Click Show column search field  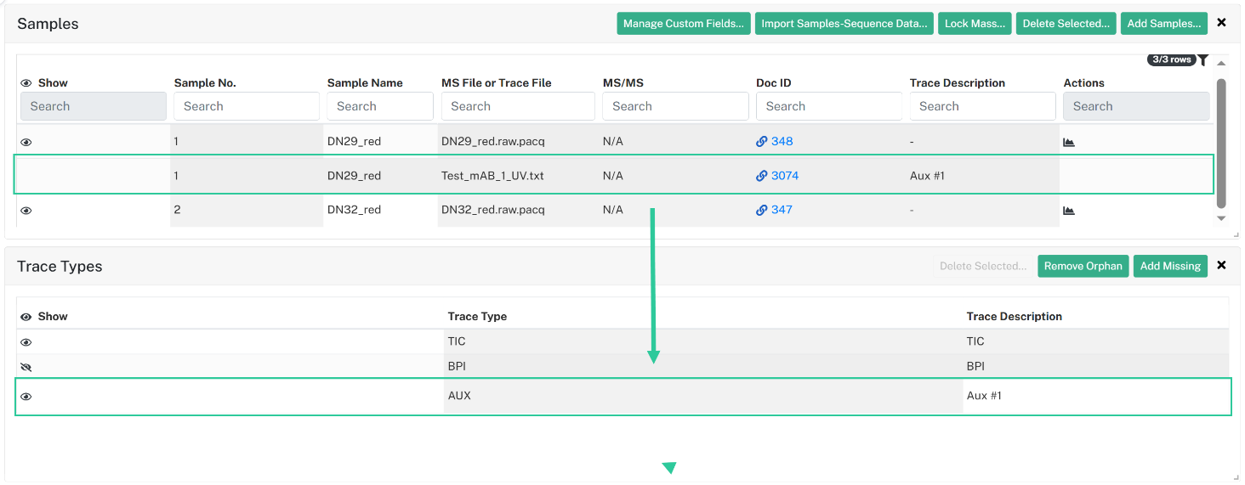94,106
